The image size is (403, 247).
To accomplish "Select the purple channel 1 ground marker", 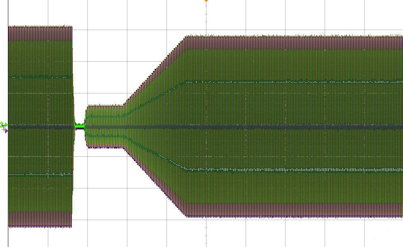I will click(5, 130).
